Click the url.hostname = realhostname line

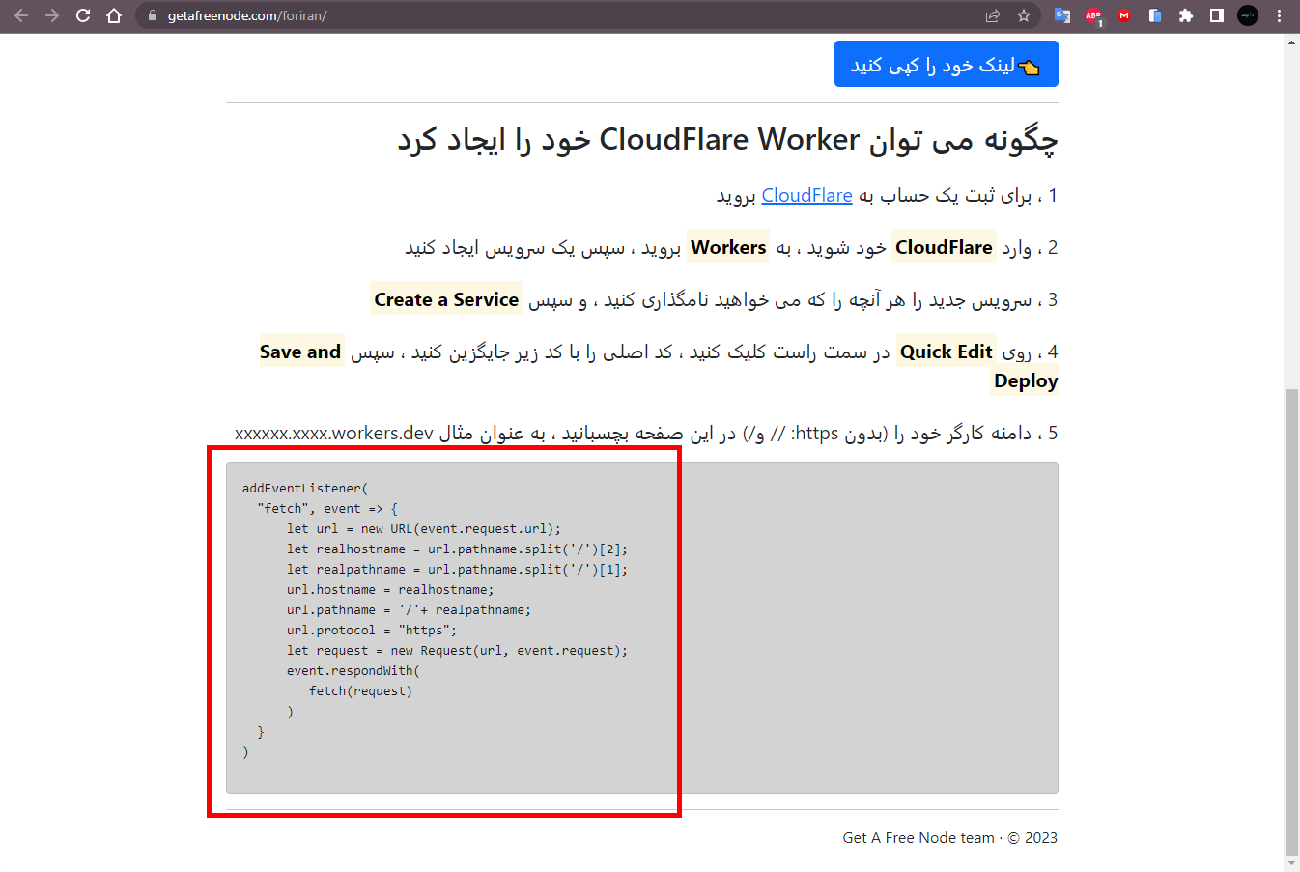click(x=390, y=590)
